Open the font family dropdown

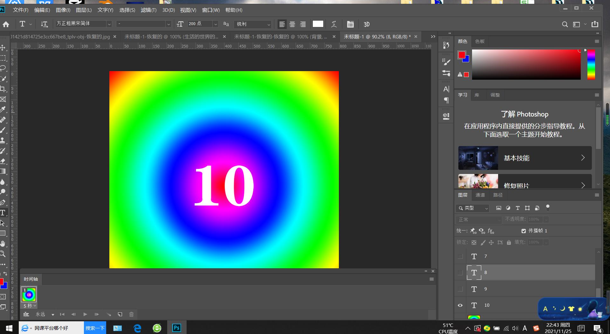pyautogui.click(x=109, y=24)
